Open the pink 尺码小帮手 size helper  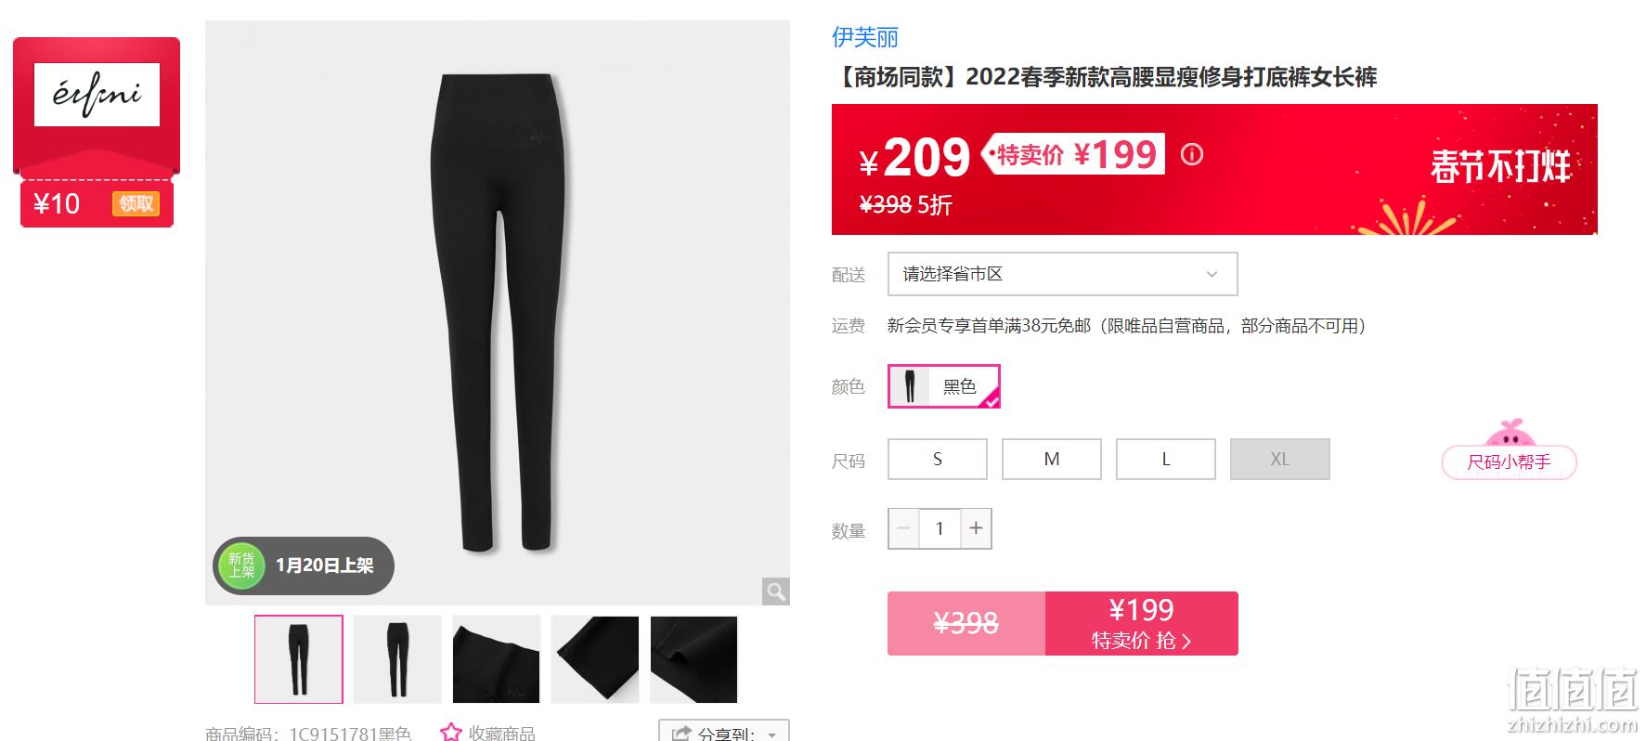[1509, 461]
